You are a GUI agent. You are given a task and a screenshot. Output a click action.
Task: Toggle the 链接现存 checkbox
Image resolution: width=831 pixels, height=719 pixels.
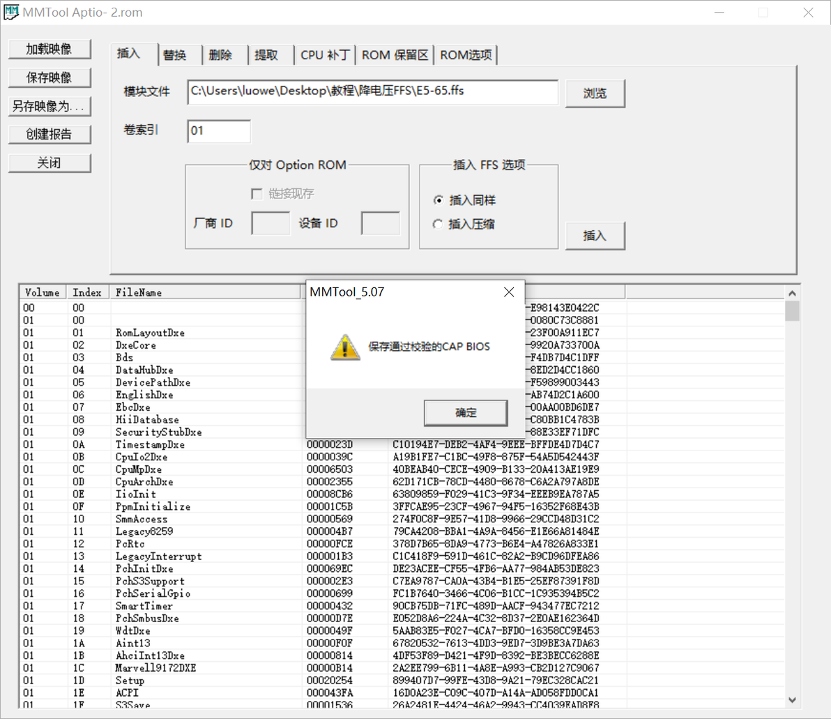pos(257,194)
